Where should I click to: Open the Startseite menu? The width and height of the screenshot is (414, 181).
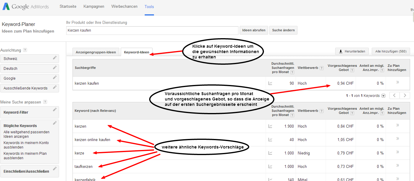coord(68,7)
